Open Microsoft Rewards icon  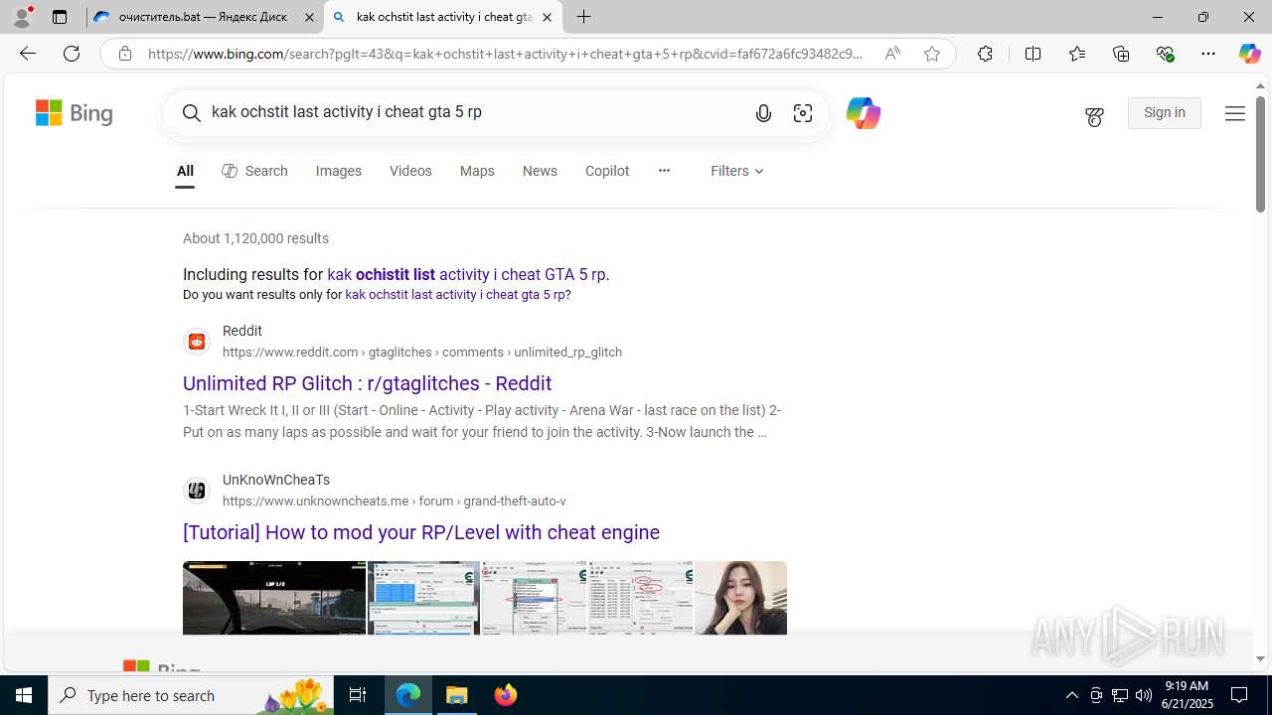pos(1094,117)
